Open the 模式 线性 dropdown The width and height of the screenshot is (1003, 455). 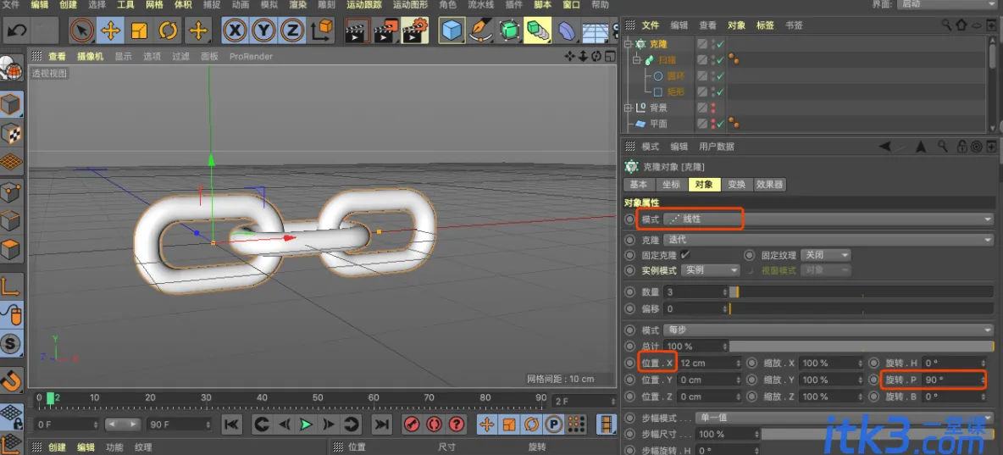click(x=828, y=219)
